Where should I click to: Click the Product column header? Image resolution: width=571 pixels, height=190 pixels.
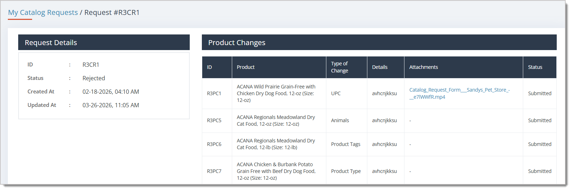click(279, 67)
